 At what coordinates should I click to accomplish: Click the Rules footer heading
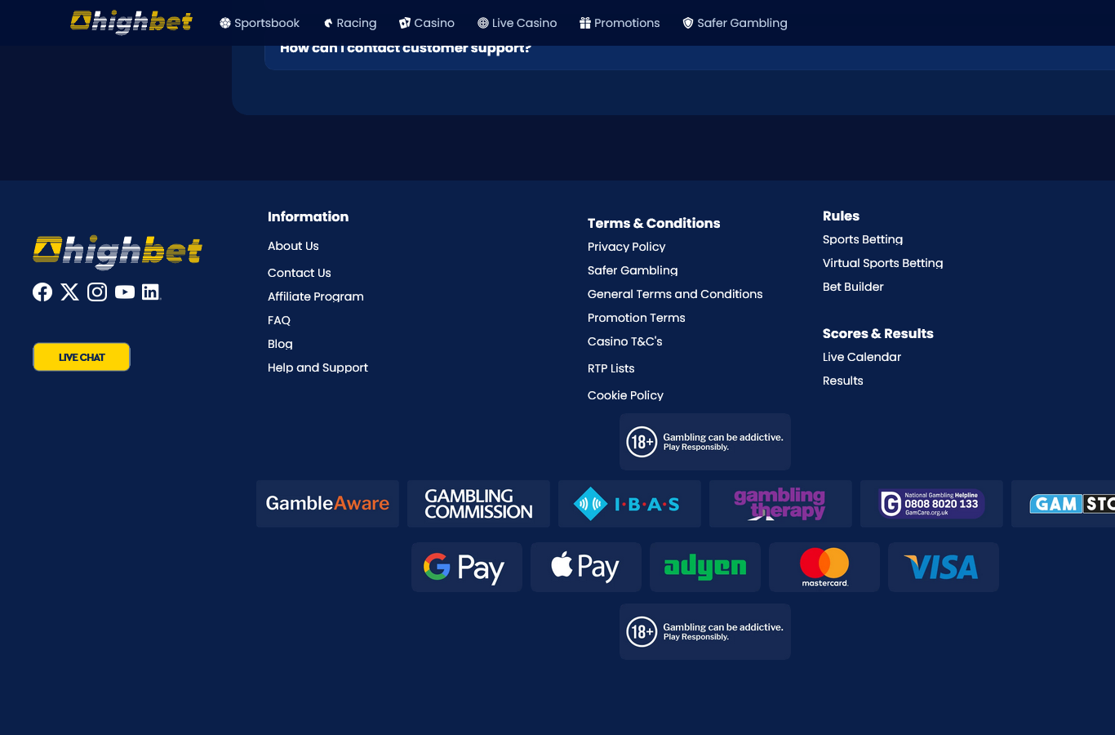(x=841, y=216)
